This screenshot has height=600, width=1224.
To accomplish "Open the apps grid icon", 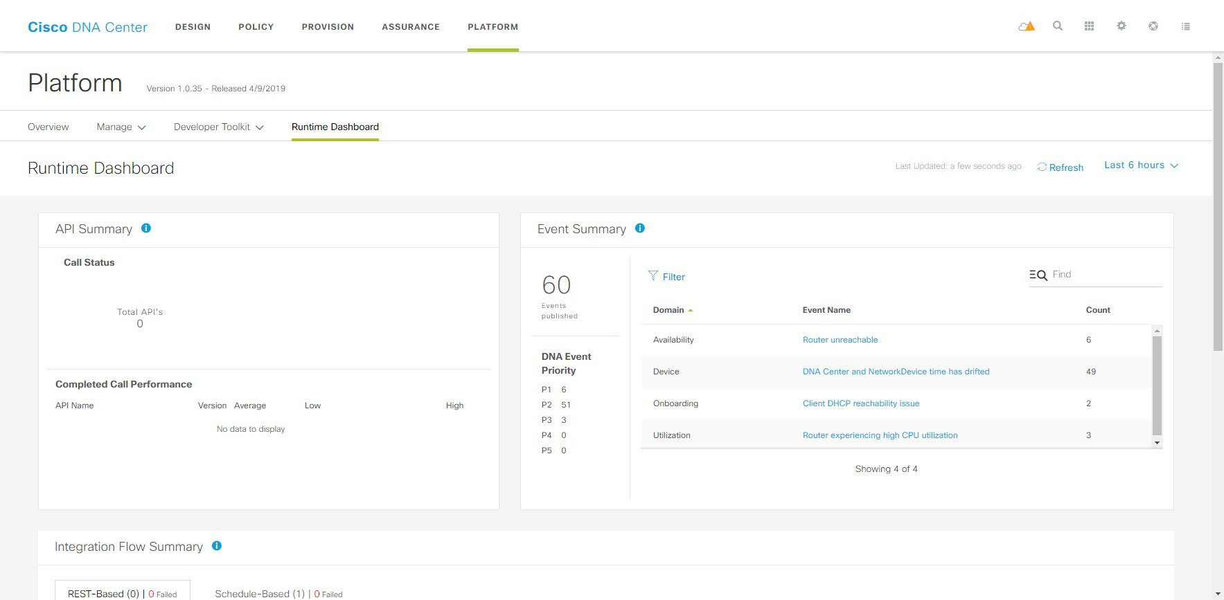I will point(1089,26).
